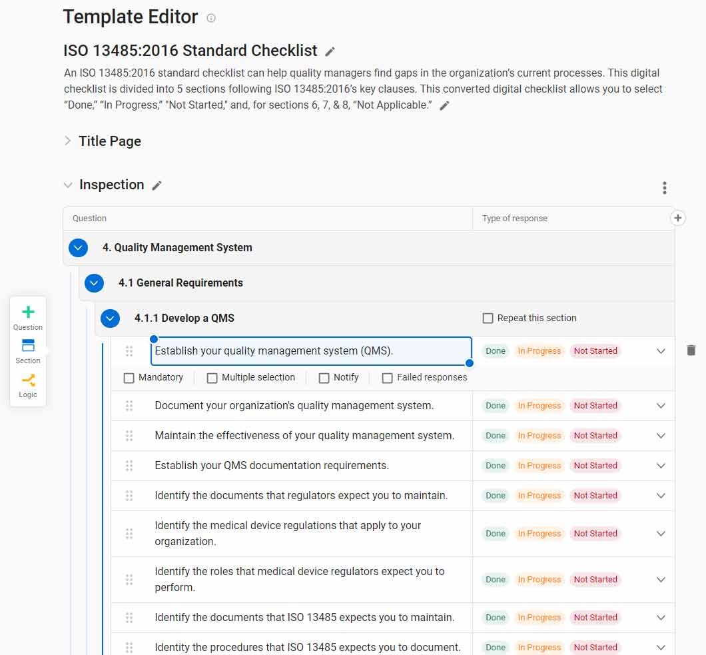Screen dimensions: 706x655
Task: Open the Template Editor info tooltip icon
Action: 211,18
